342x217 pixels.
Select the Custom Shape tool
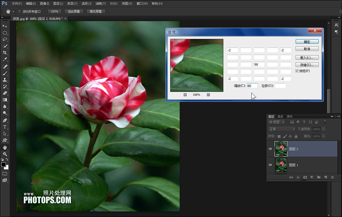[x=5, y=140]
